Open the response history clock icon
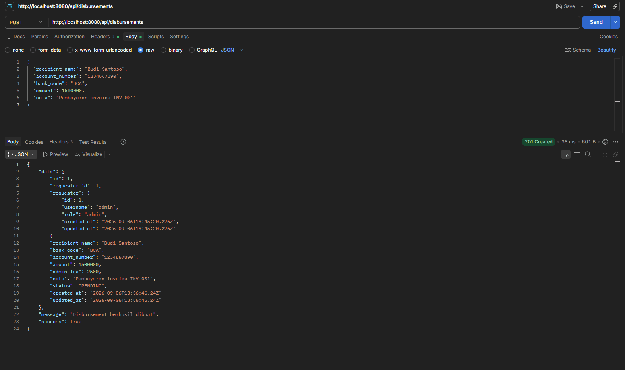The height and width of the screenshot is (370, 625). tap(123, 142)
